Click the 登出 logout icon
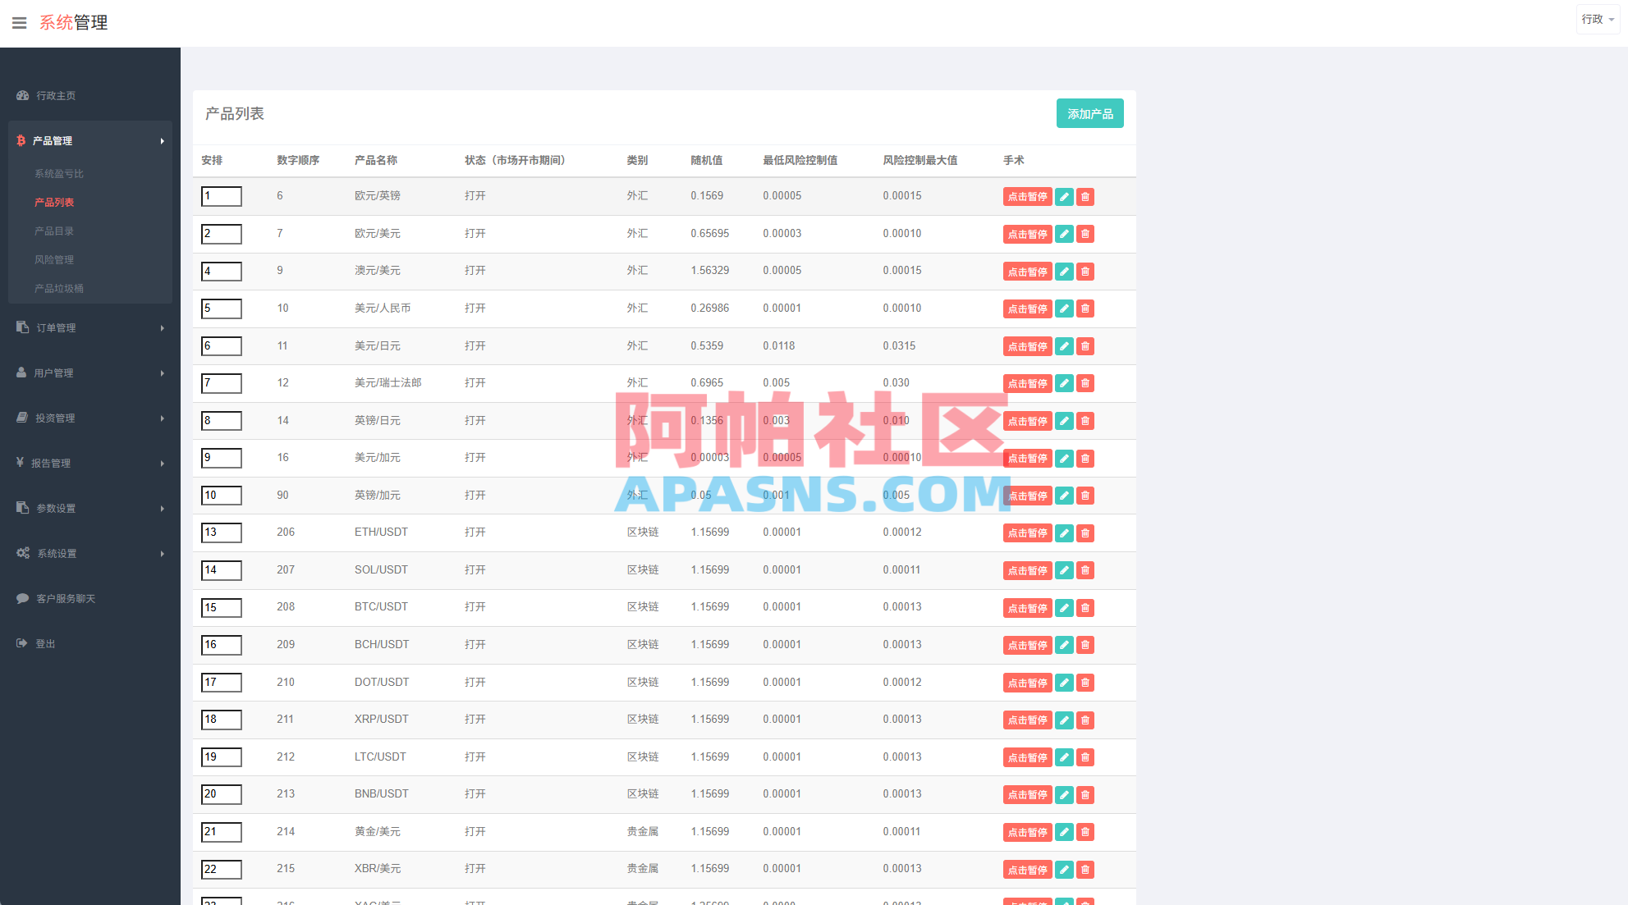 (x=21, y=643)
